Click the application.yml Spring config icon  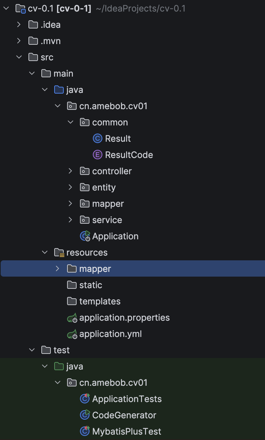point(72,334)
